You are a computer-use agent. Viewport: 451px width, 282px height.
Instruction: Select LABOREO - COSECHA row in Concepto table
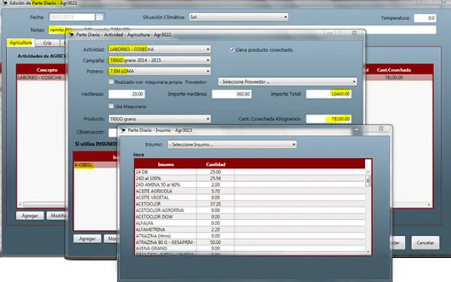41,77
